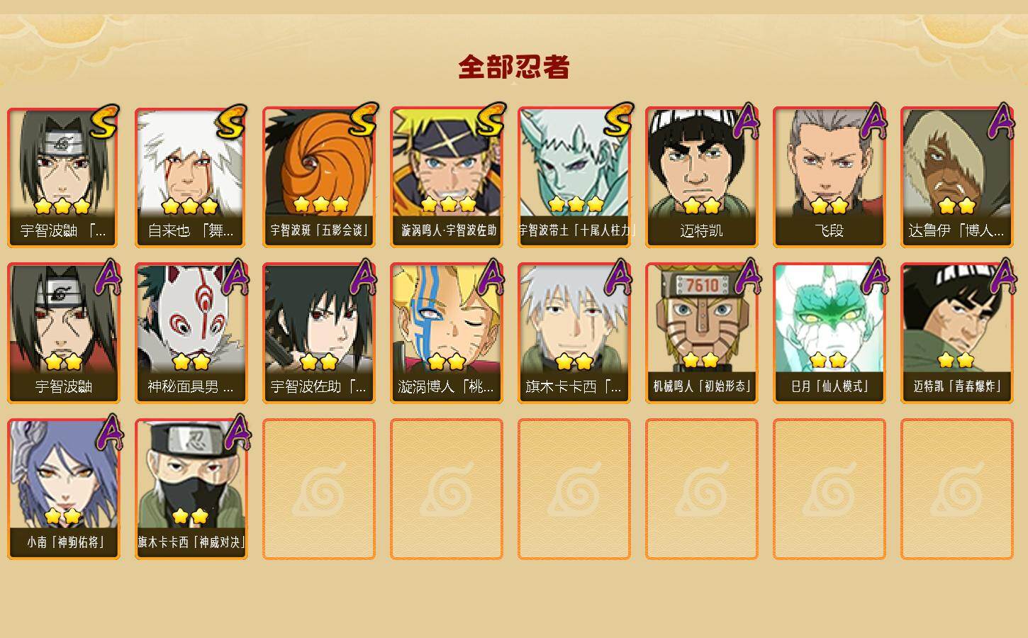Screen dimensions: 1028x638
Task: Open the 机械鸣人「初始形态」card
Action: pos(702,333)
